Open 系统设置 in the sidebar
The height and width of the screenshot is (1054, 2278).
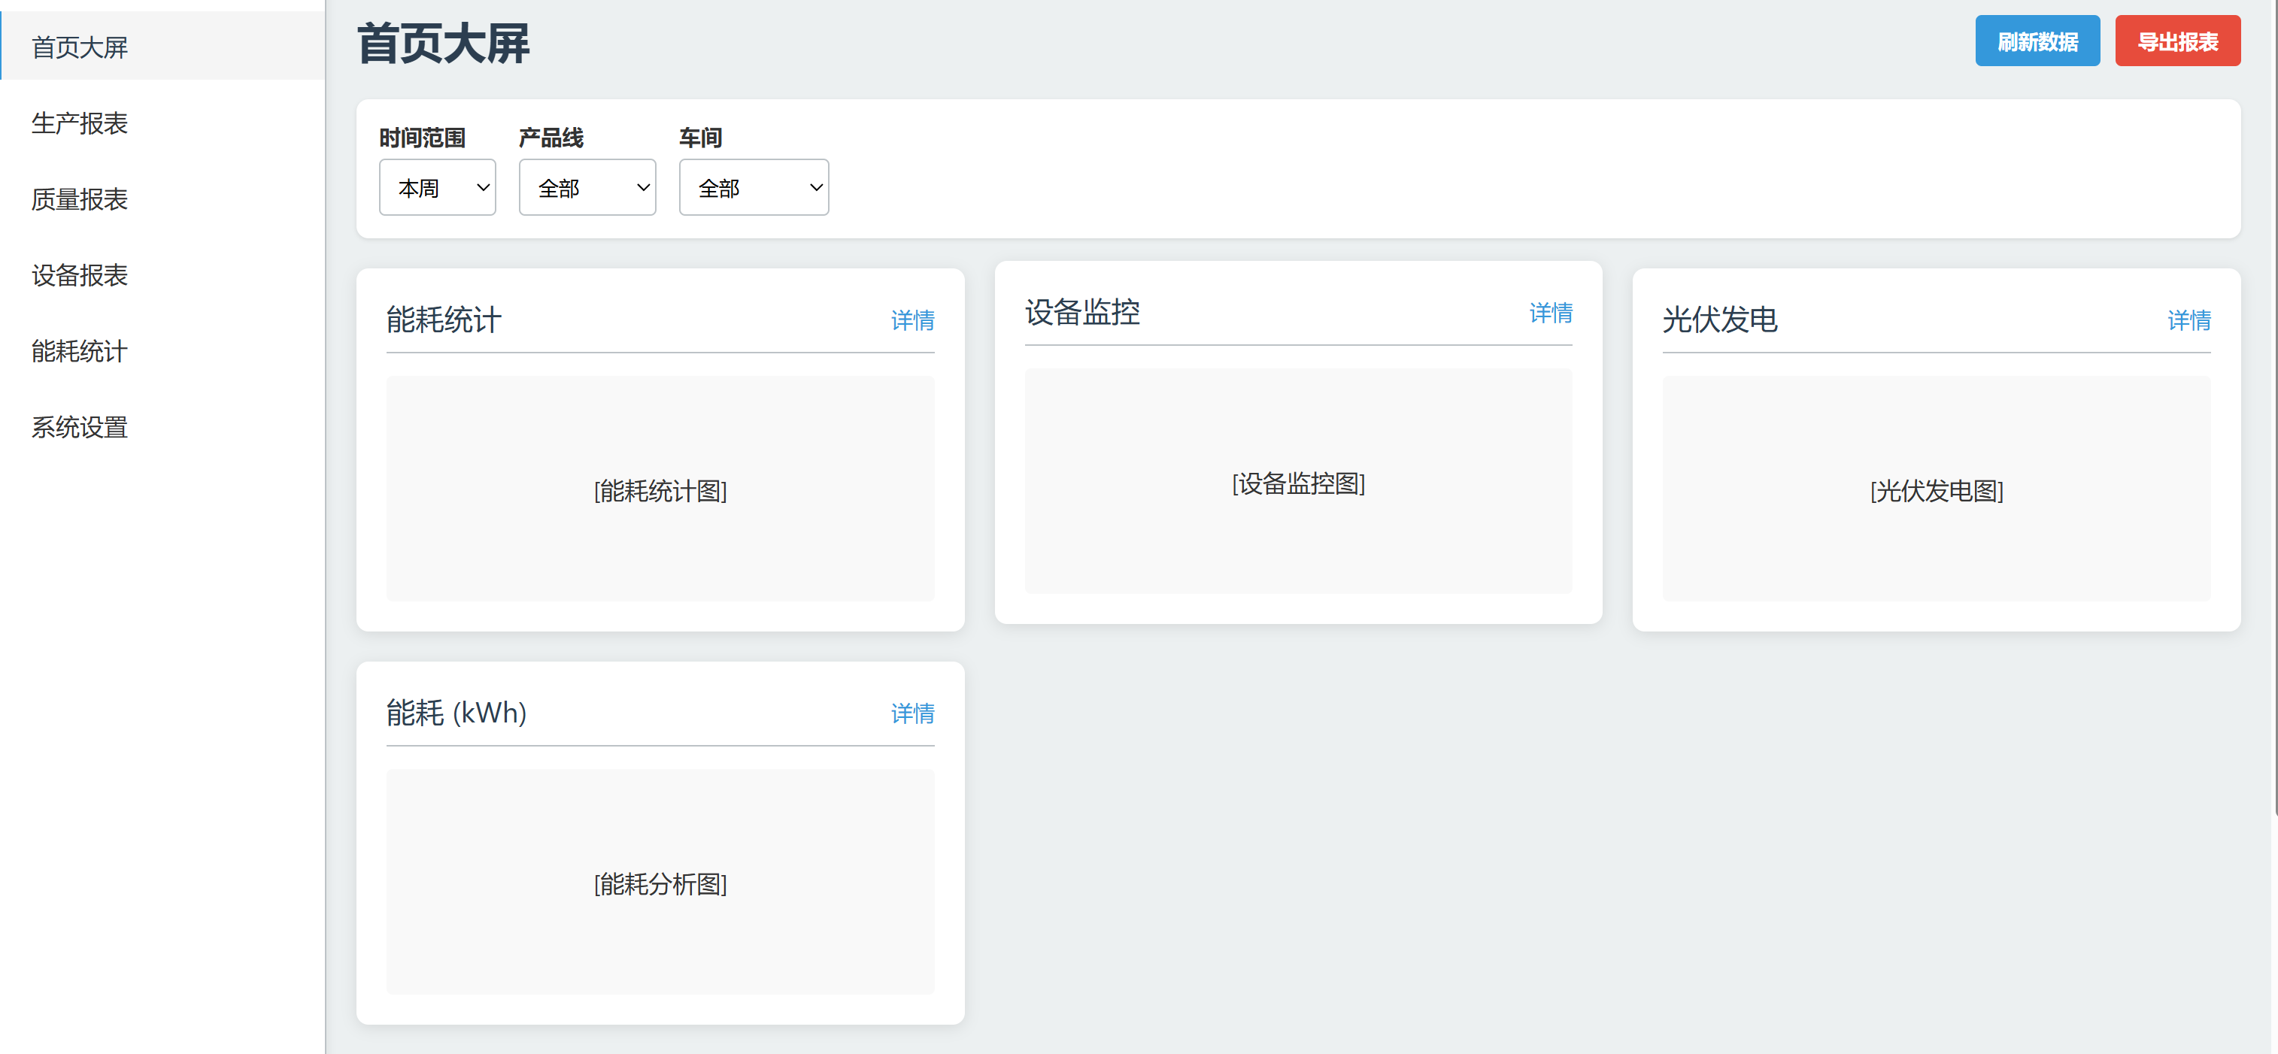click(x=80, y=427)
